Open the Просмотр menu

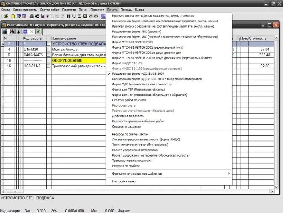[x=69, y=10]
